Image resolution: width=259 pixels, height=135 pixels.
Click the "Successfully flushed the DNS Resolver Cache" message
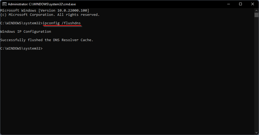tap(47, 40)
